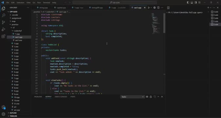
Task: Toggle the output scroll lock icon
Action: tap(151, 97)
